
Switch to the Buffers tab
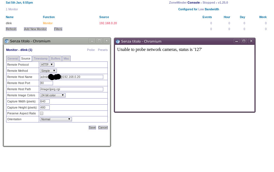coord(56,58)
